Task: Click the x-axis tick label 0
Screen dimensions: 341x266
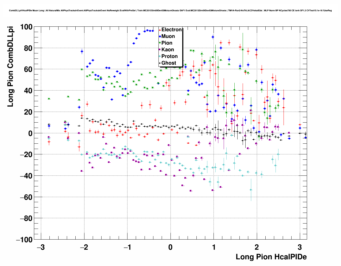Action: point(170,247)
